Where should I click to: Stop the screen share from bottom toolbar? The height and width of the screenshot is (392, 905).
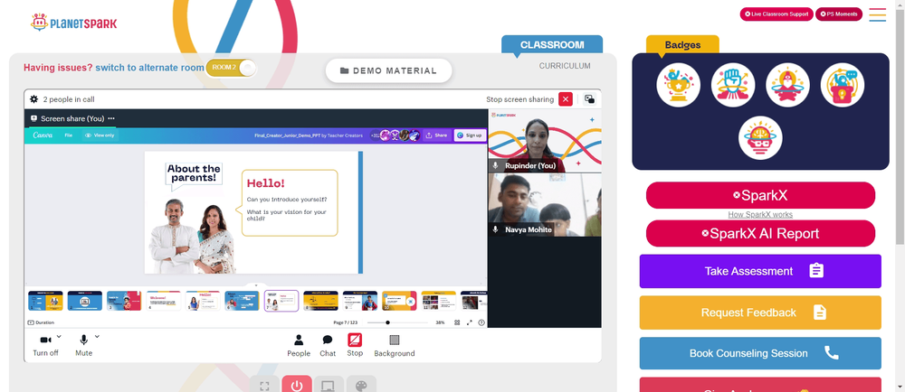click(355, 344)
